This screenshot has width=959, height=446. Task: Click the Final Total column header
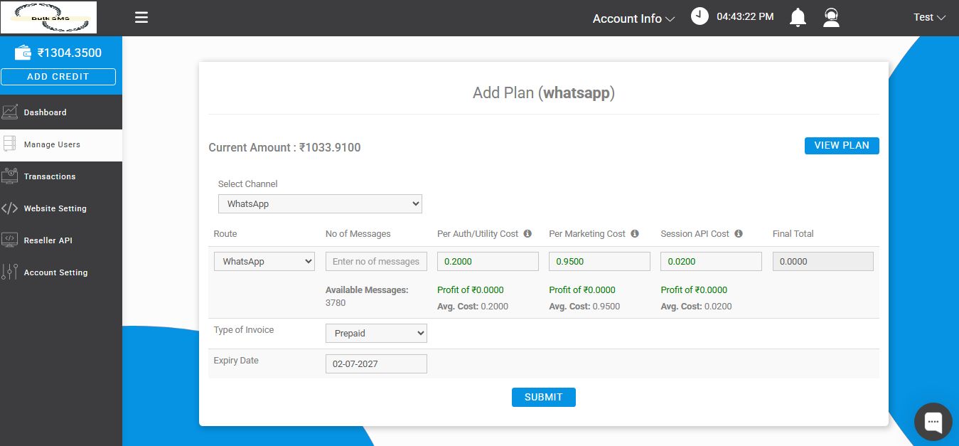(x=793, y=233)
